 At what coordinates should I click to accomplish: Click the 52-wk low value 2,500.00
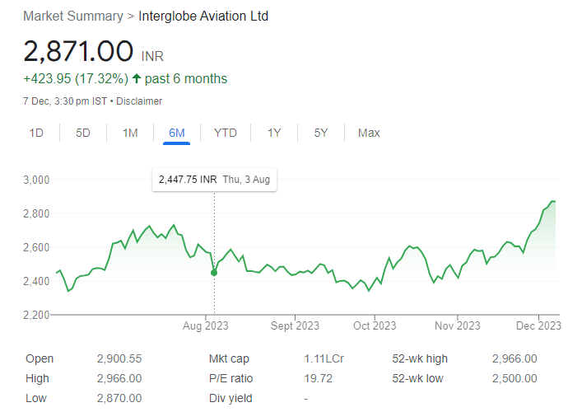point(514,378)
